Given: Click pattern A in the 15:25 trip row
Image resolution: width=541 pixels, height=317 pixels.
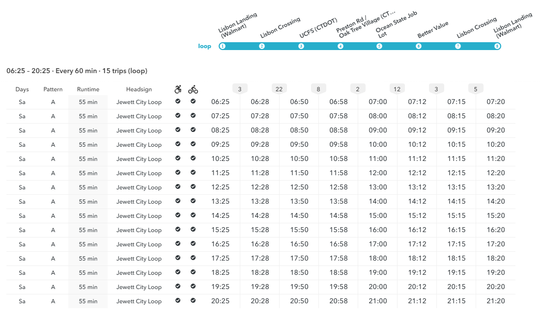Looking at the screenshot, I should pyautogui.click(x=53, y=230).
